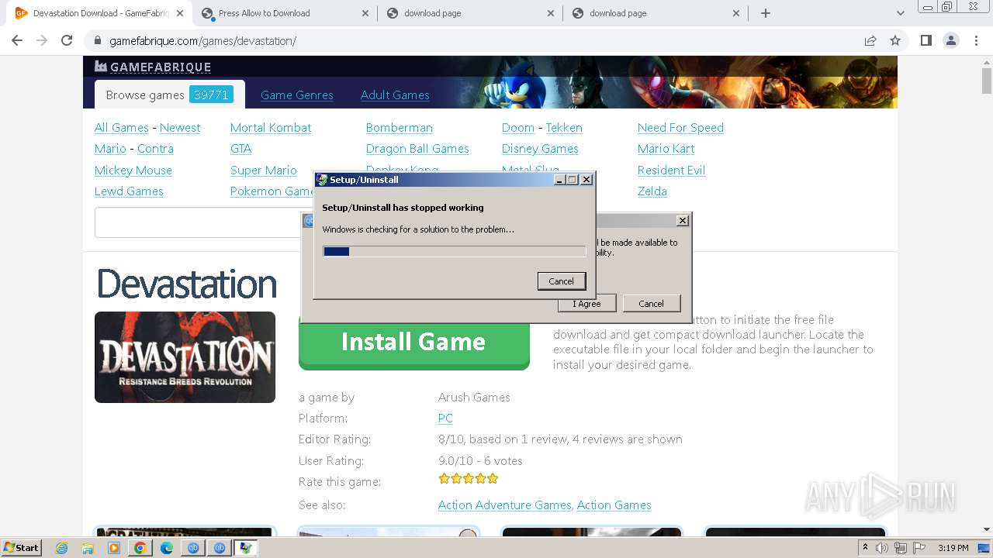Go back using the browser back arrow
The image size is (993, 558).
tap(17, 40)
